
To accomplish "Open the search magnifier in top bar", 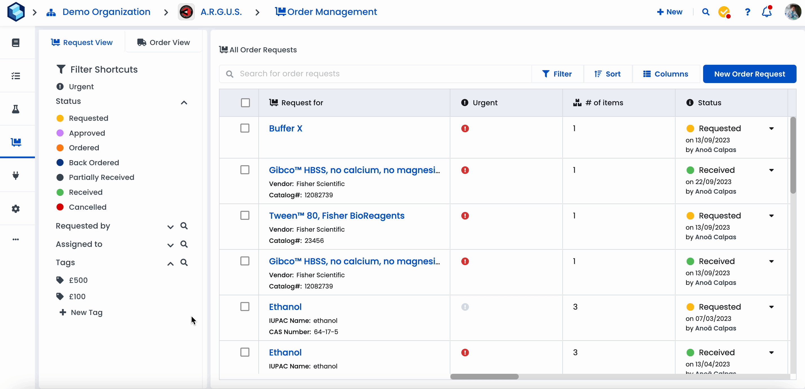I will coord(706,12).
